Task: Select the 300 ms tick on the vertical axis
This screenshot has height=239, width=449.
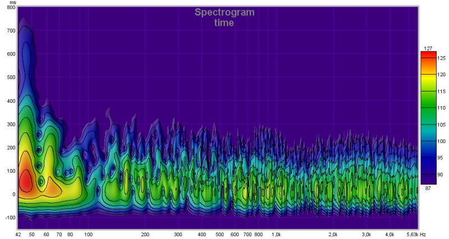Action: coord(11,125)
